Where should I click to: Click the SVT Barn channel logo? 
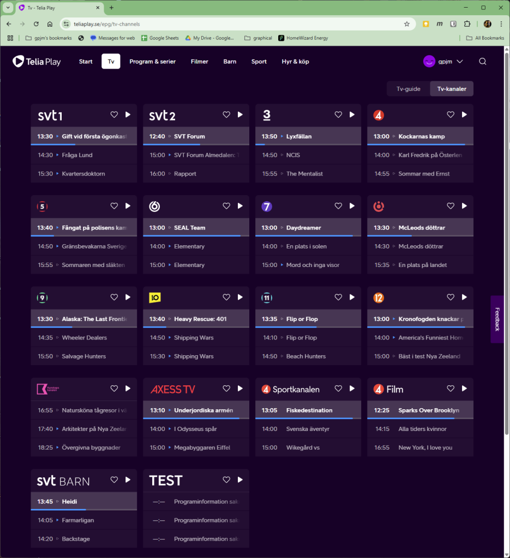63,481
